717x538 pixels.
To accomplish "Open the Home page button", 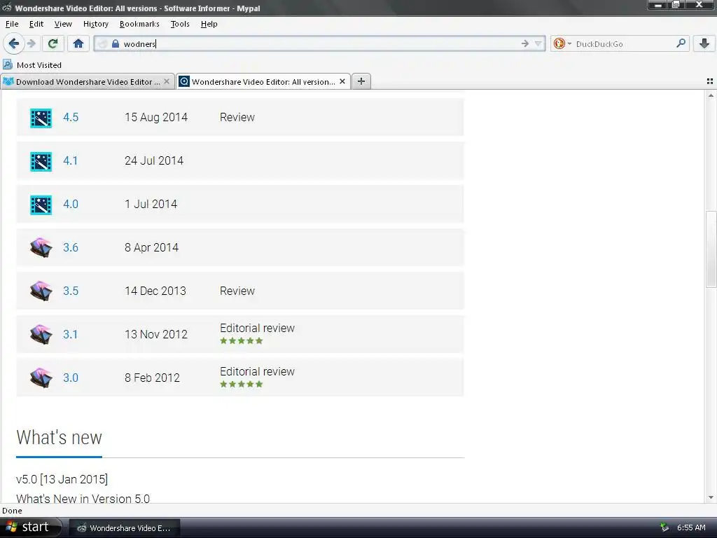I will click(78, 43).
